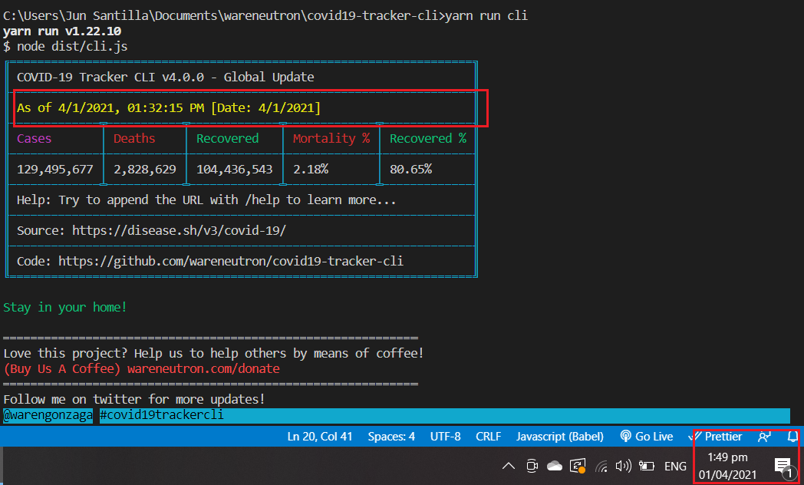The width and height of the screenshot is (804, 485).
Task: Click the 'Stay in your home!' message
Action: [64, 307]
